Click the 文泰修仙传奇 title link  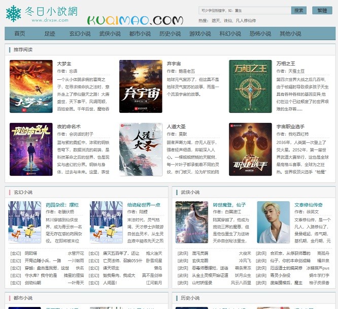309,205
